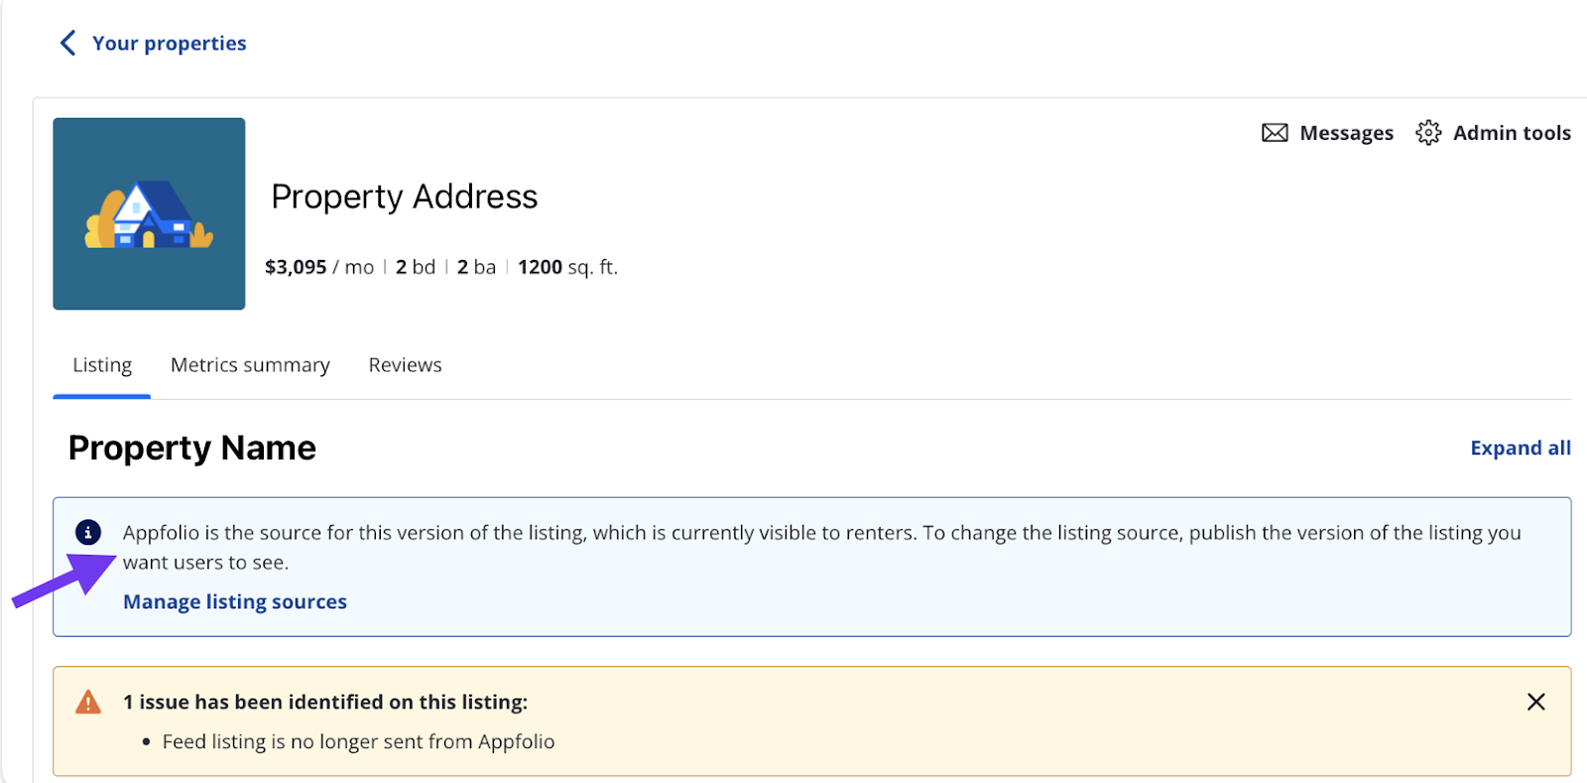Open Admin tools
1587x783 pixels.
tap(1512, 133)
